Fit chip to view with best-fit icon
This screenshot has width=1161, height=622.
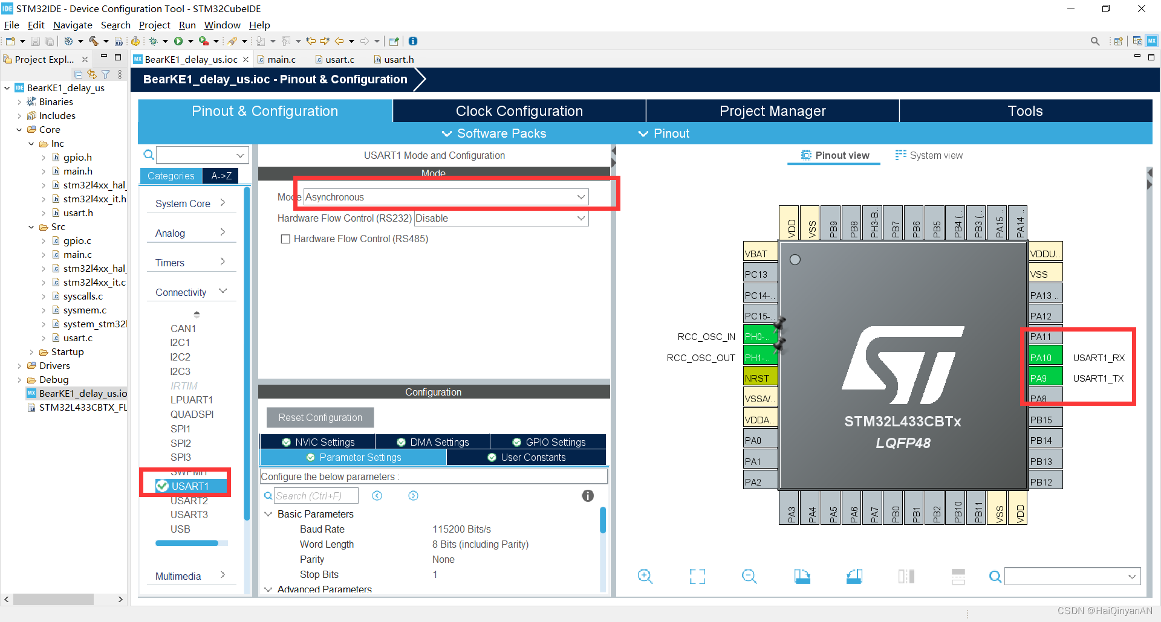pos(697,576)
